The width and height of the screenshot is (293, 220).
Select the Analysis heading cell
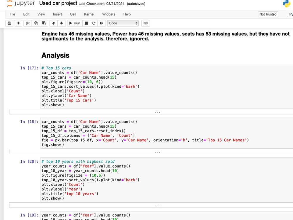[55, 55]
